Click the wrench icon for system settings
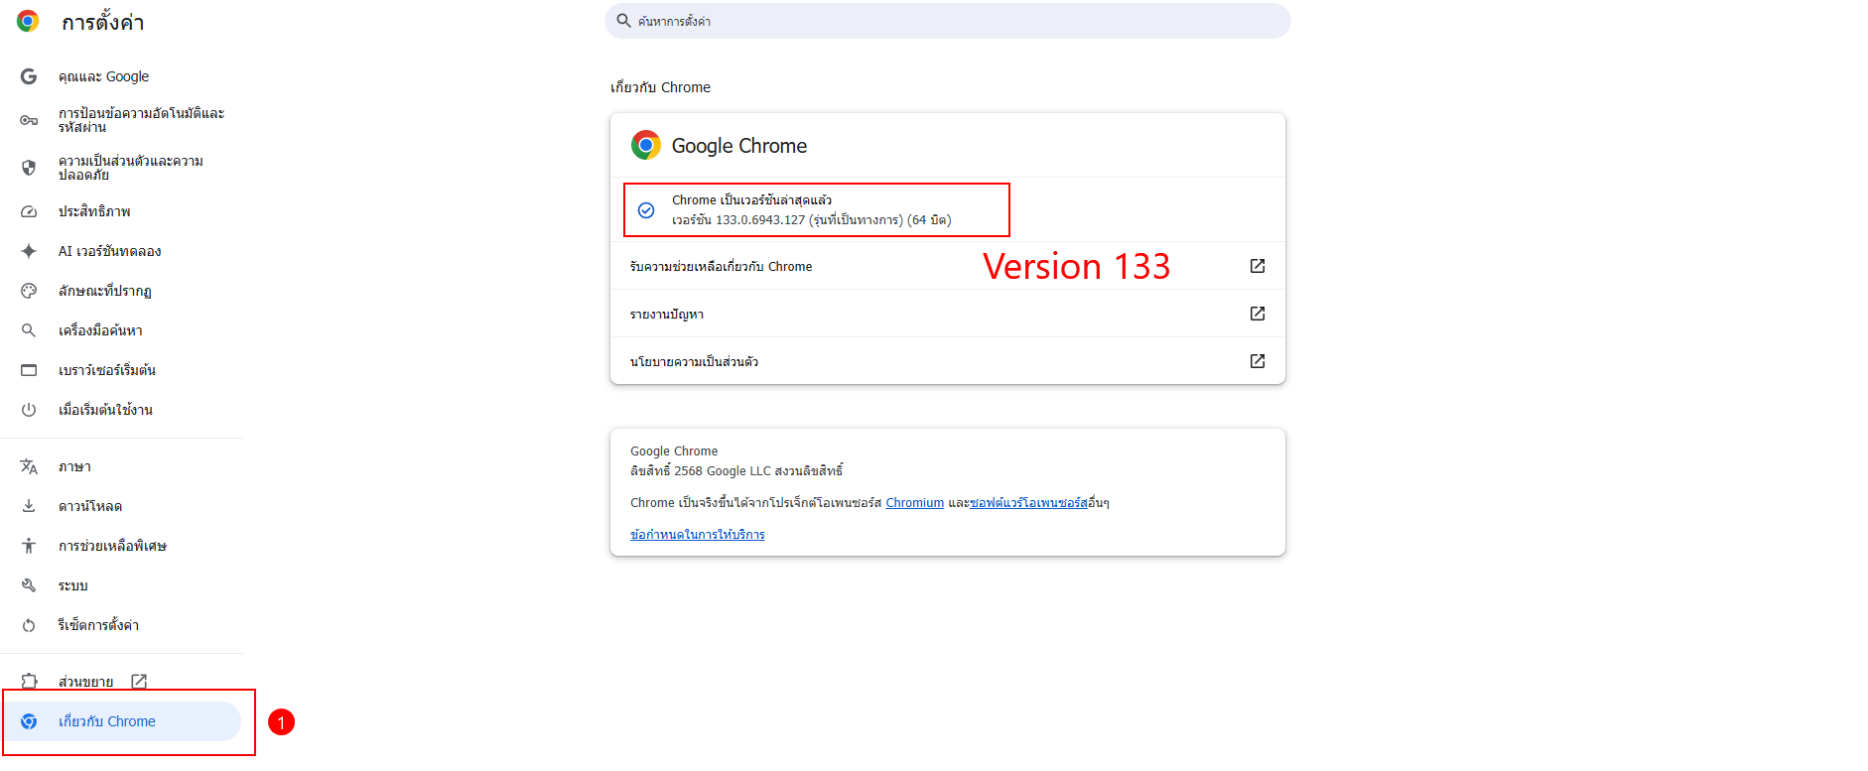Viewport: 1868px width, 771px height. [29, 585]
